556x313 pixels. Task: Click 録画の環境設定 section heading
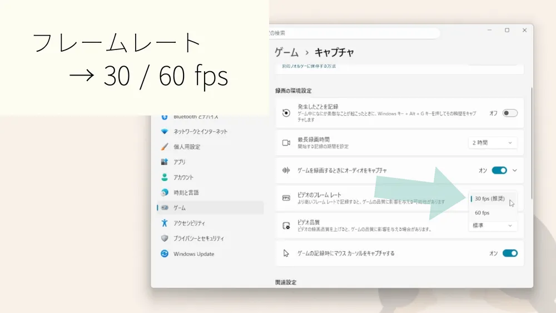coord(294,91)
